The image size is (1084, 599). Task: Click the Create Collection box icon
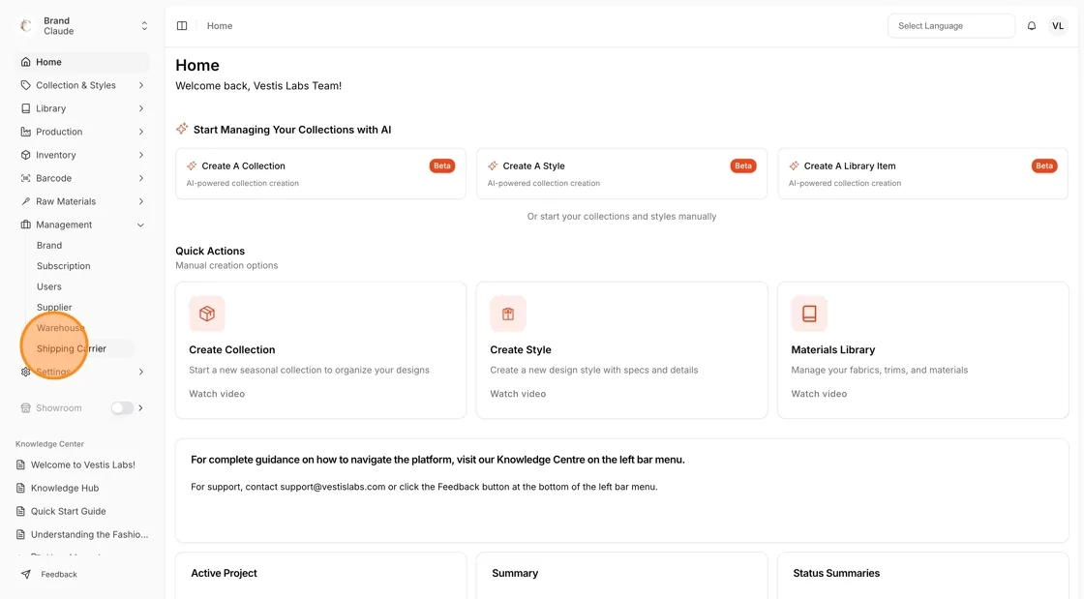click(x=207, y=314)
